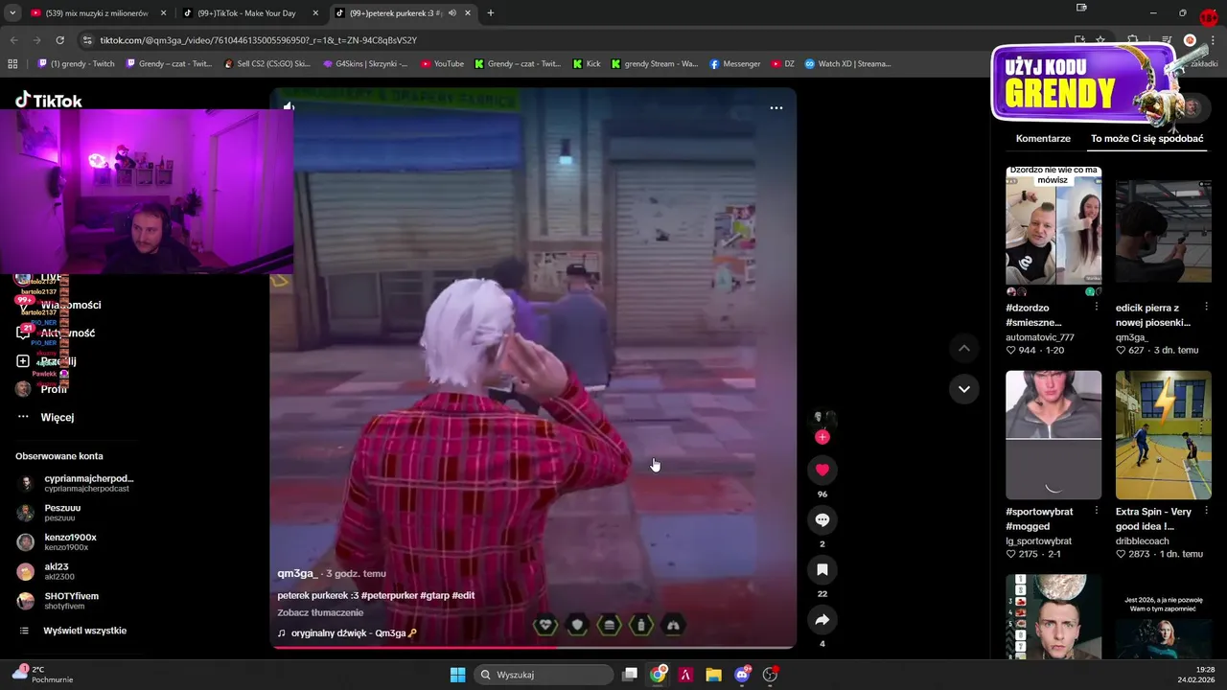Open the comments bubble icon on the video
Viewport: 1227px width, 690px height.
(822, 519)
